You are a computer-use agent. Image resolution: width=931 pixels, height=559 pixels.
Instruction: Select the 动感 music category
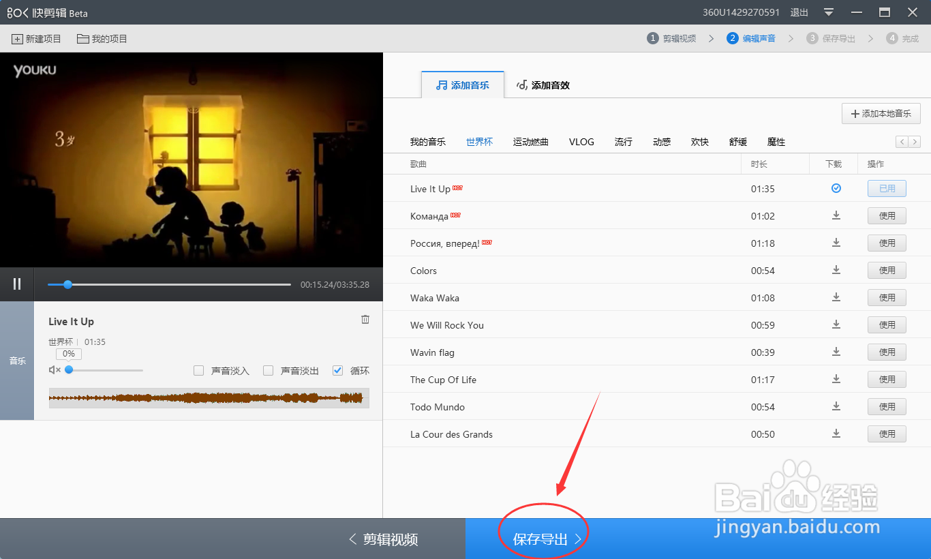point(662,142)
